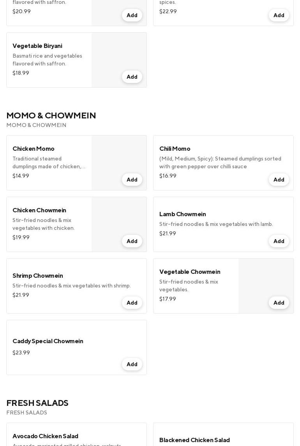This screenshot has height=446, width=300.
Task: Add Vegetable Chowmein to the cart
Action: tap(279, 303)
